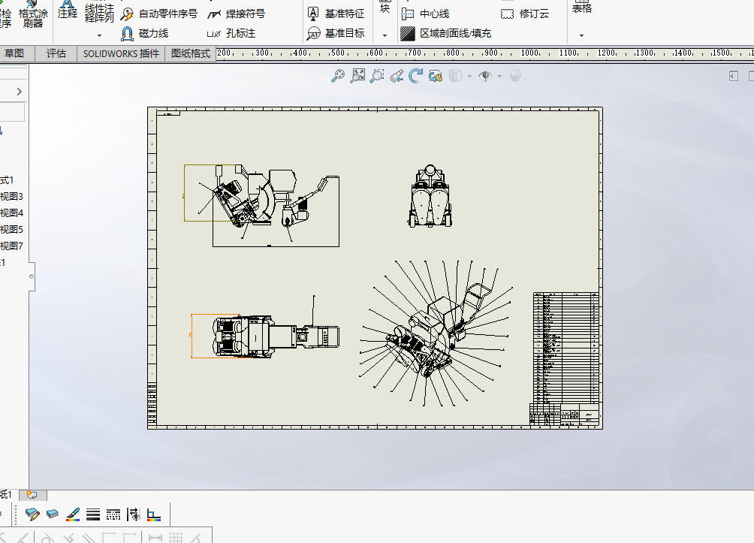The width and height of the screenshot is (754, 543).
Task: Switch to the 评估 tab
Action: (x=56, y=53)
